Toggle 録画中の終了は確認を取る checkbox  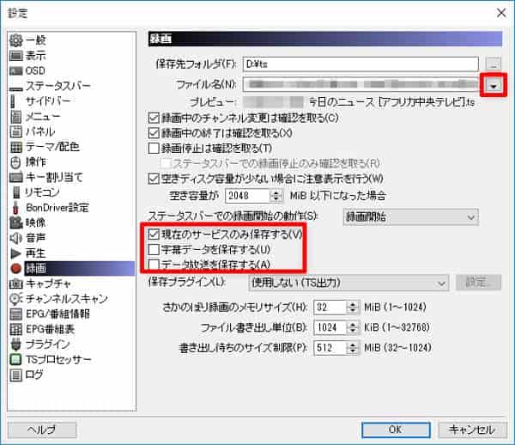point(154,133)
